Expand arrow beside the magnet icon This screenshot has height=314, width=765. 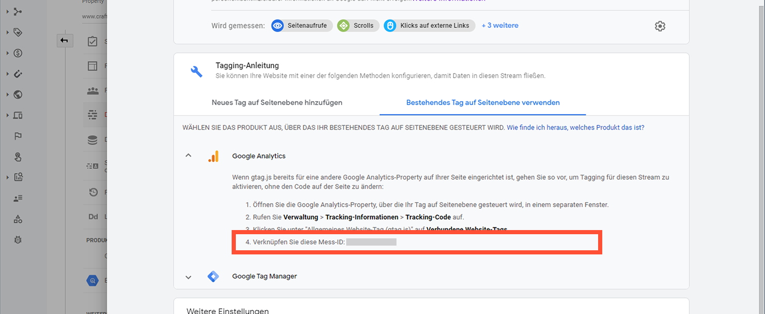7,74
